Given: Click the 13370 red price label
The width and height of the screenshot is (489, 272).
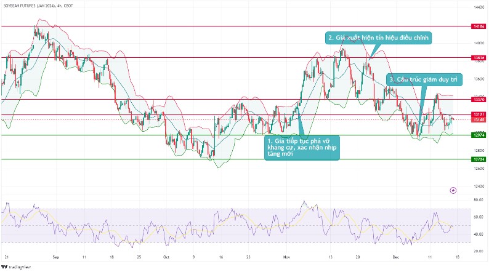Looking at the screenshot, I should [478, 99].
